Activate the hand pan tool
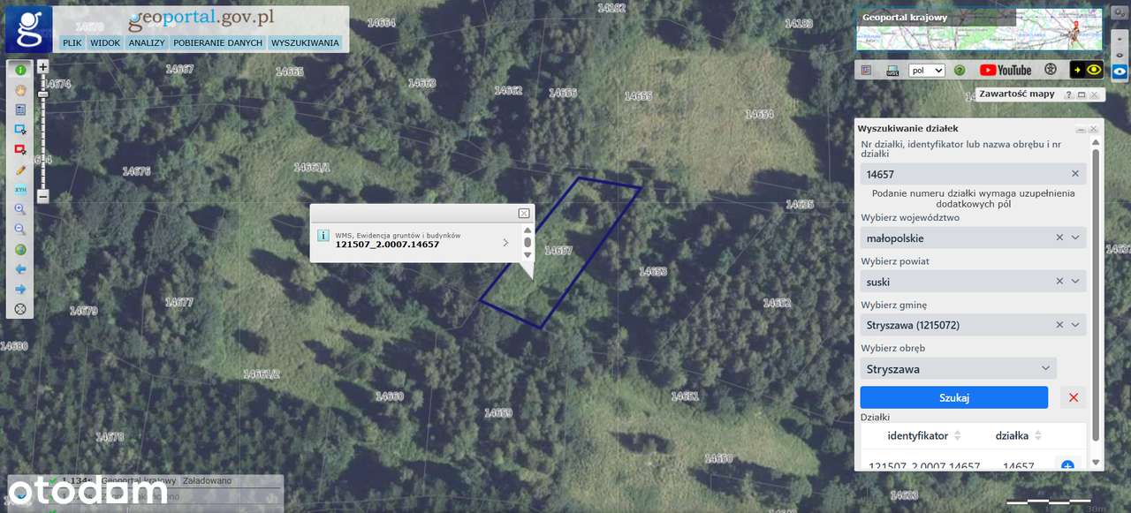The height and width of the screenshot is (513, 1131). coord(19,89)
